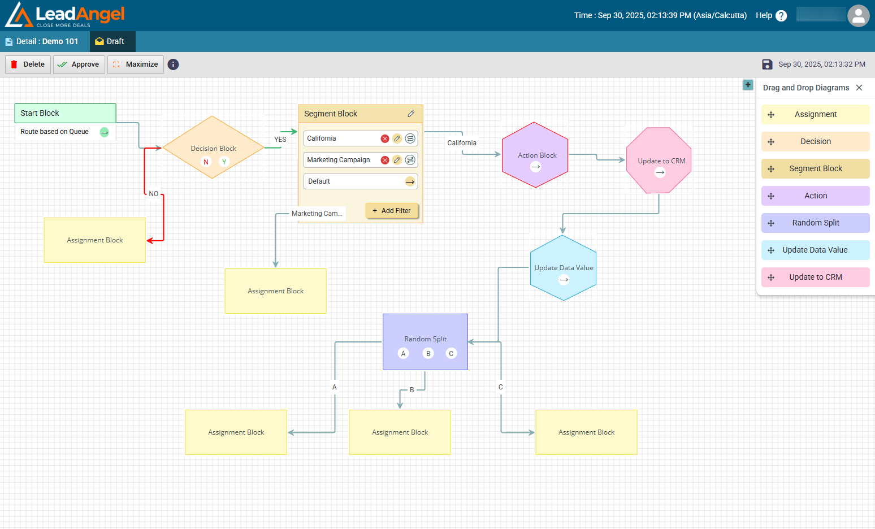875x529 pixels.
Task: Select the N output on Decision Block
Action: pyautogui.click(x=206, y=162)
